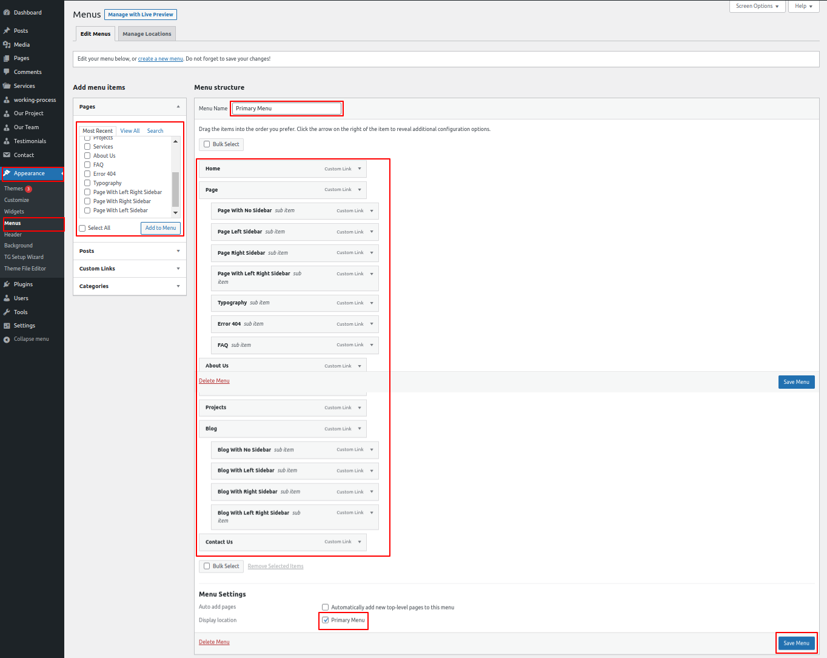Expand the Home menu item options

coord(360,169)
